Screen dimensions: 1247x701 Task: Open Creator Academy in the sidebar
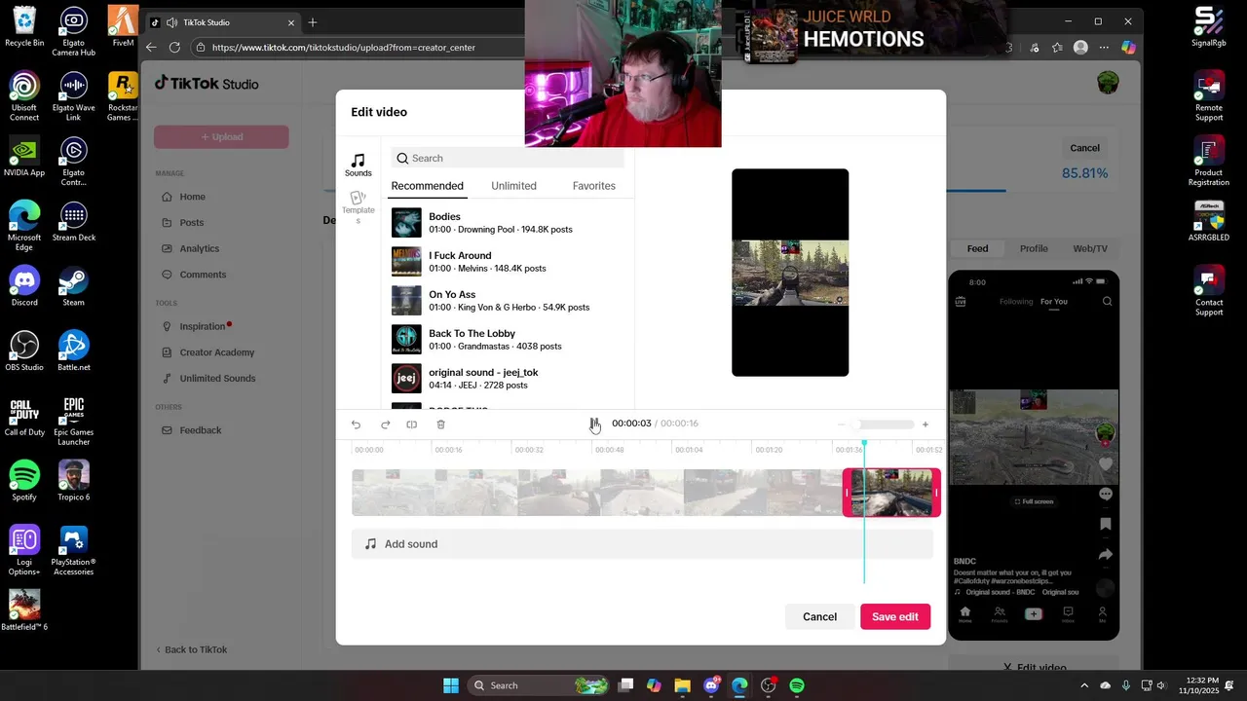(x=216, y=352)
